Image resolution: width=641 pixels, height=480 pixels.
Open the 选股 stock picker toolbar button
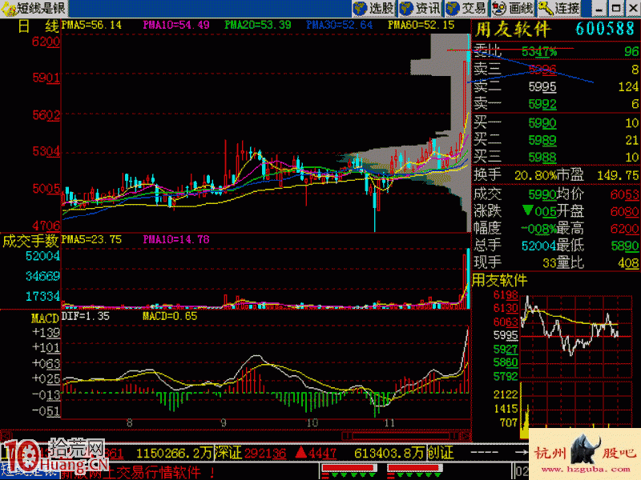374,8
